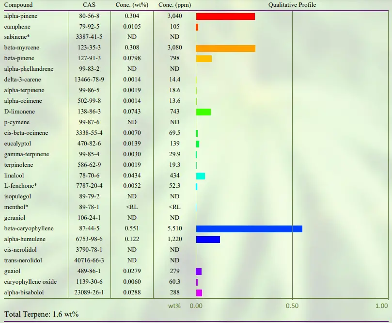Viewport: 392px width, 323px height.
Task: Select the 'beta-myrcene' compound name
Action: point(22,48)
